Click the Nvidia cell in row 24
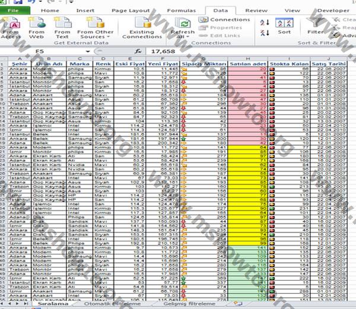Screen dimensions: 356x309 click(x=80, y=165)
